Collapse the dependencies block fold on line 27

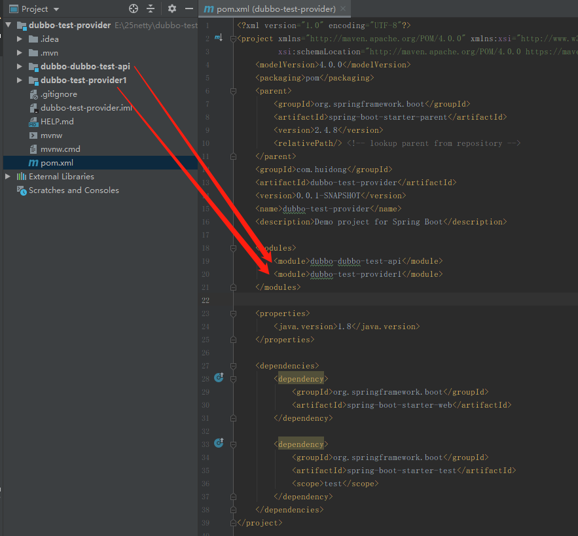pyautogui.click(x=233, y=366)
